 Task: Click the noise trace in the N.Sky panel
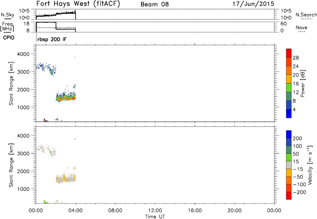coord(56,14)
